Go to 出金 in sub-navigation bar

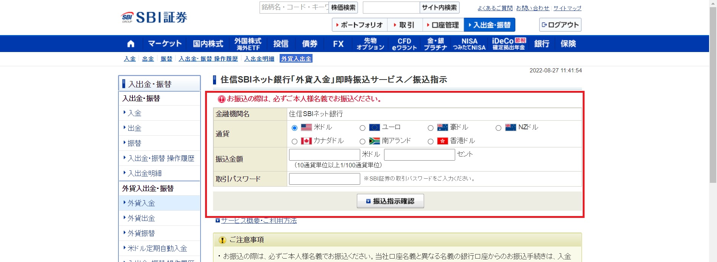(148, 59)
